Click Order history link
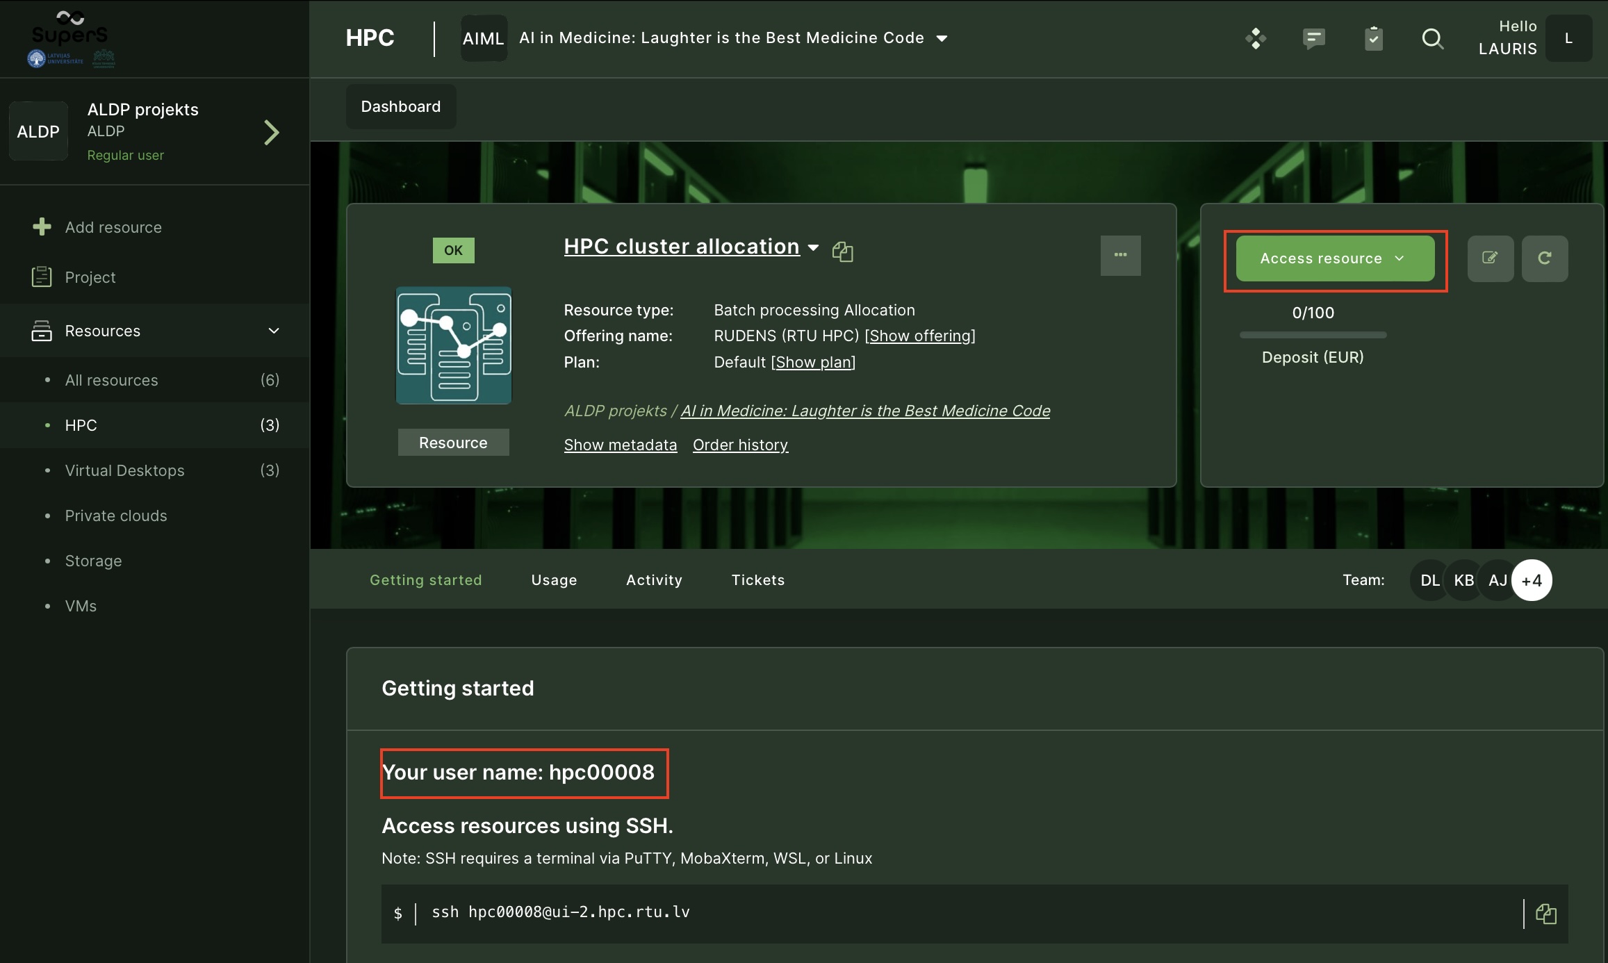This screenshot has height=963, width=1608. (740, 445)
